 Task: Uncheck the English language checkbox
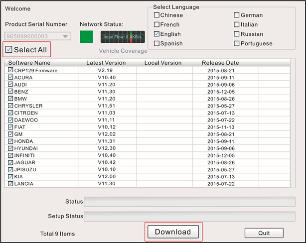click(156, 34)
